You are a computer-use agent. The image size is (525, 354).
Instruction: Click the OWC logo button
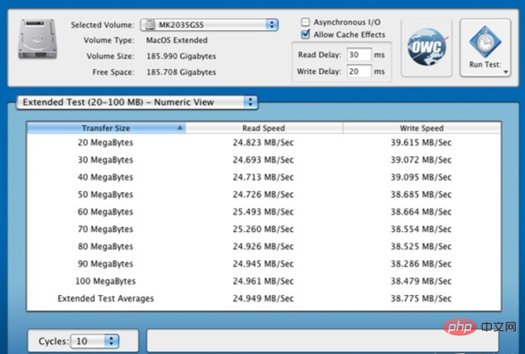(424, 49)
